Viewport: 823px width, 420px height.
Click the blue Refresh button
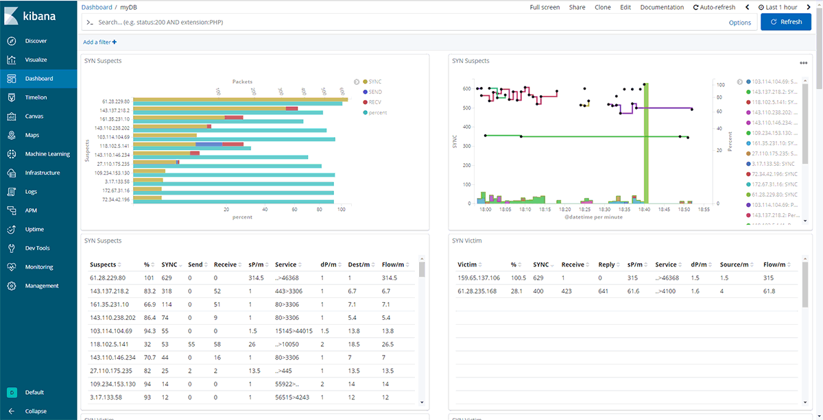tap(786, 22)
